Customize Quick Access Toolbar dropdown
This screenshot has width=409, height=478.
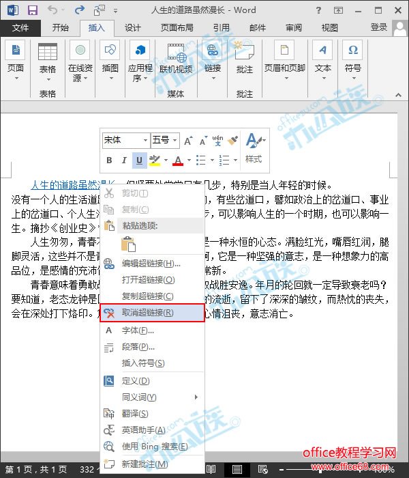tap(115, 11)
